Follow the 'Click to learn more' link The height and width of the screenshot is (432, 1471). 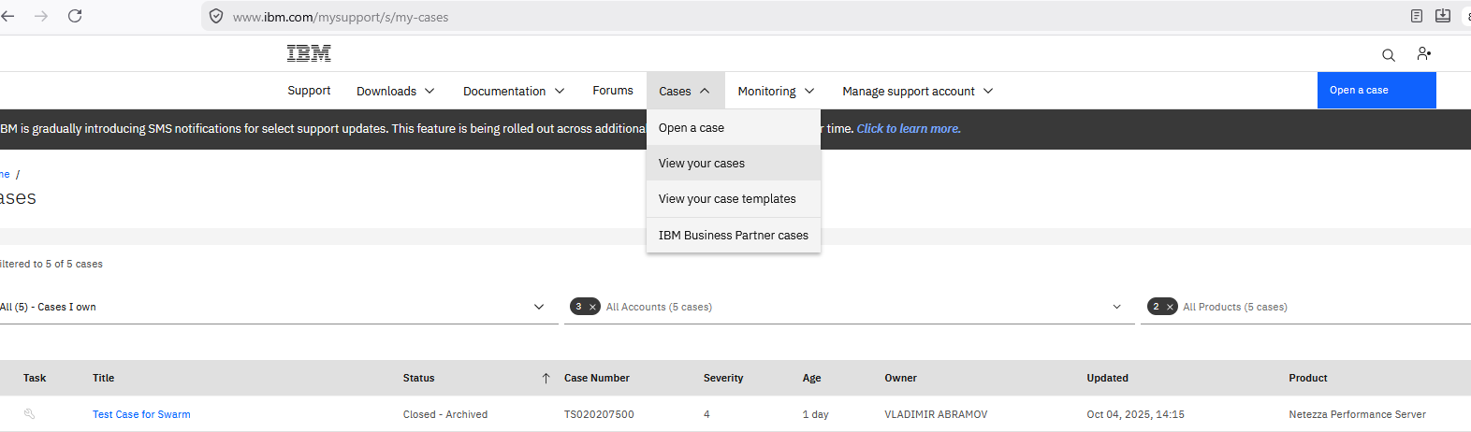(x=909, y=129)
